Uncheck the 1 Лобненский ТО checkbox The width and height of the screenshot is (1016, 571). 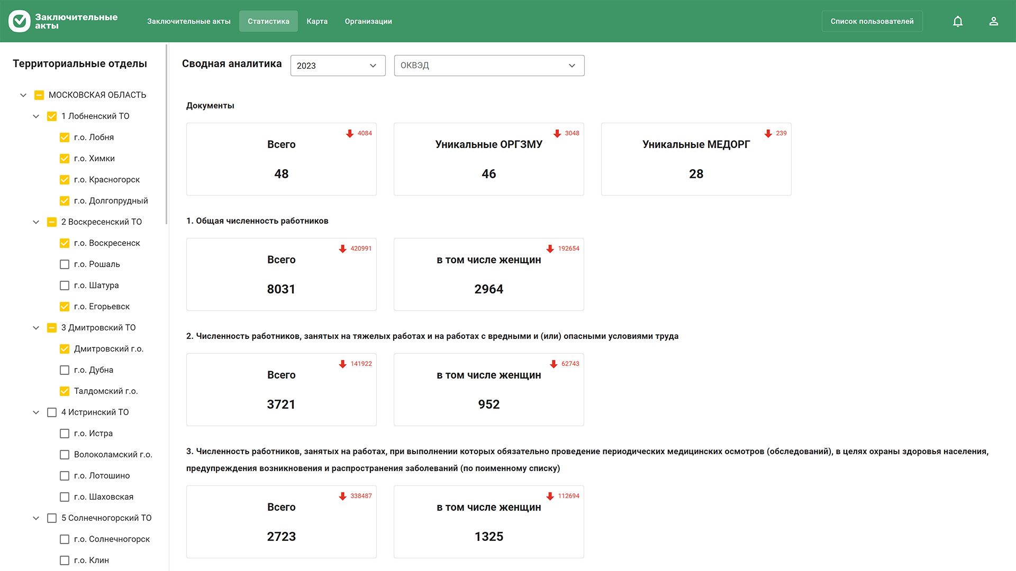(x=52, y=116)
